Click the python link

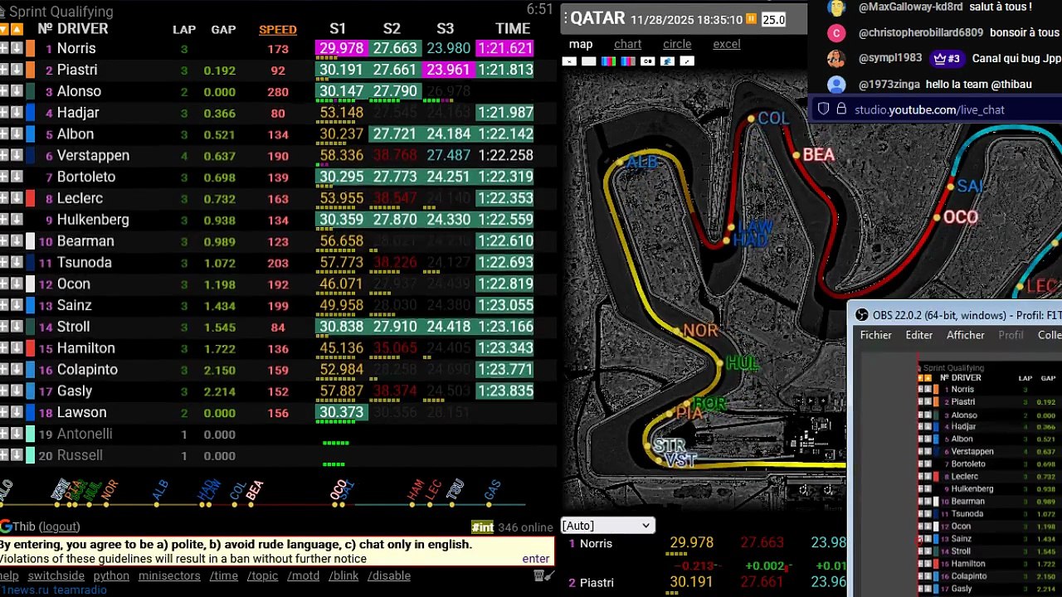(x=111, y=575)
